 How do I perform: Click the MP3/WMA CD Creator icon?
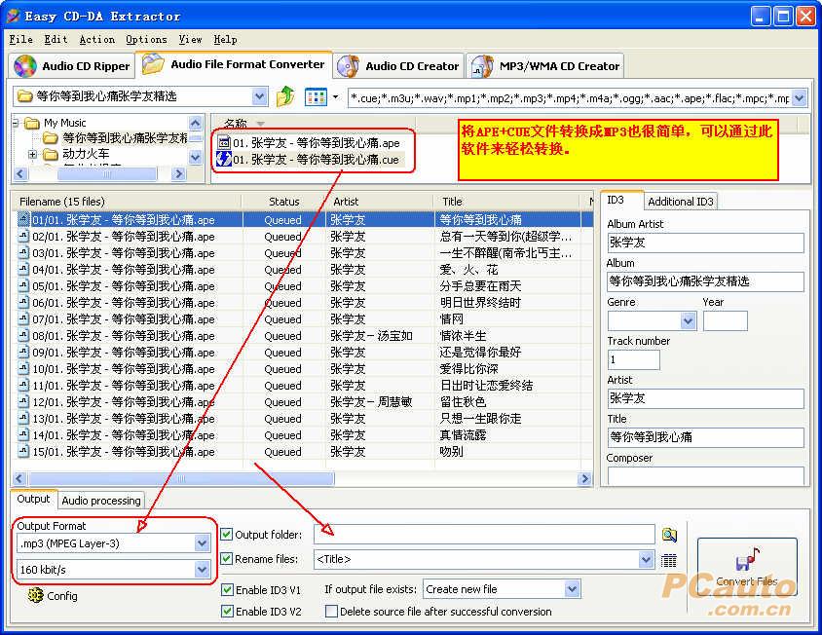pyautogui.click(x=483, y=66)
